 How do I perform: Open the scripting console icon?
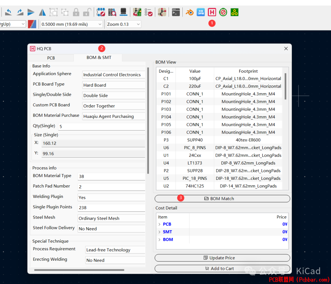point(176,12)
